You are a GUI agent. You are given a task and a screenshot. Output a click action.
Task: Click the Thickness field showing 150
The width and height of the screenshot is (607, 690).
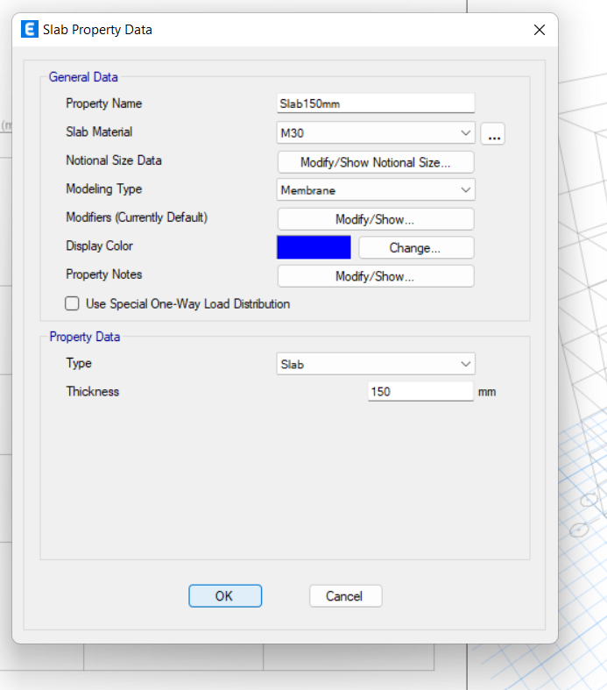pos(420,391)
